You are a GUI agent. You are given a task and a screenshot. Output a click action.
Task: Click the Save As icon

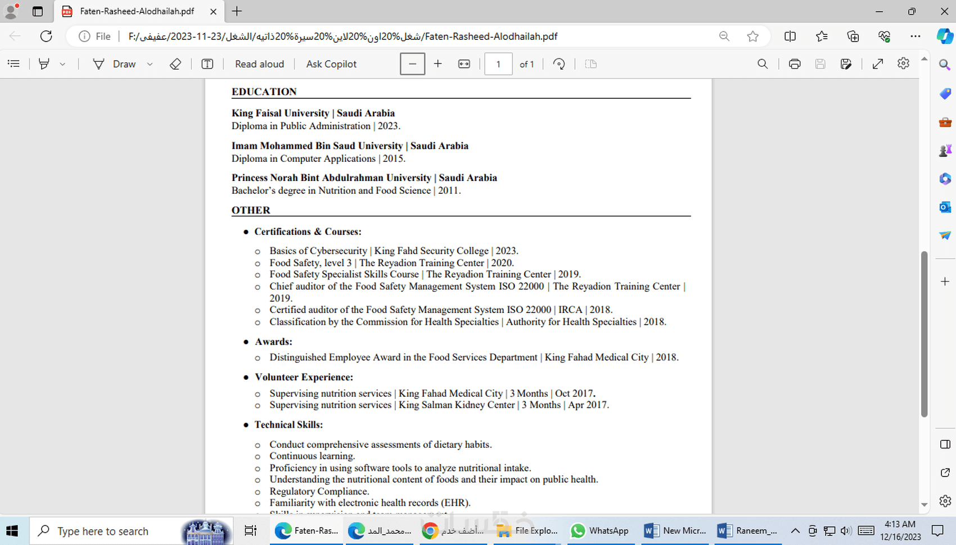846,64
